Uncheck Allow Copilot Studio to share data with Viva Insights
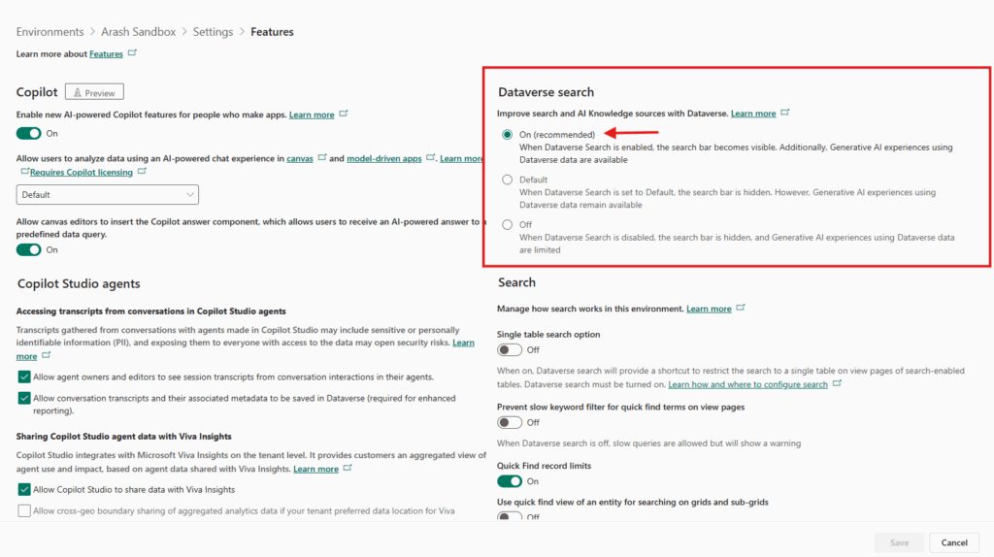994x557 pixels. click(x=24, y=490)
